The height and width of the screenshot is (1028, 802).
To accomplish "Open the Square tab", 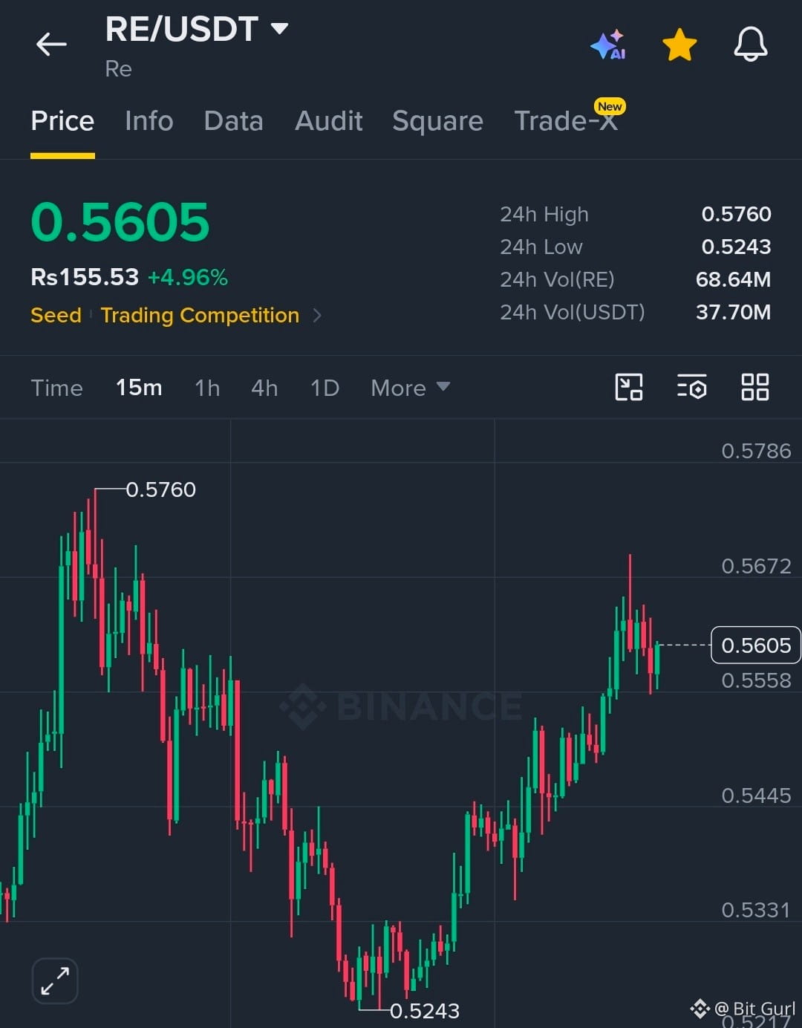I will pos(437,120).
